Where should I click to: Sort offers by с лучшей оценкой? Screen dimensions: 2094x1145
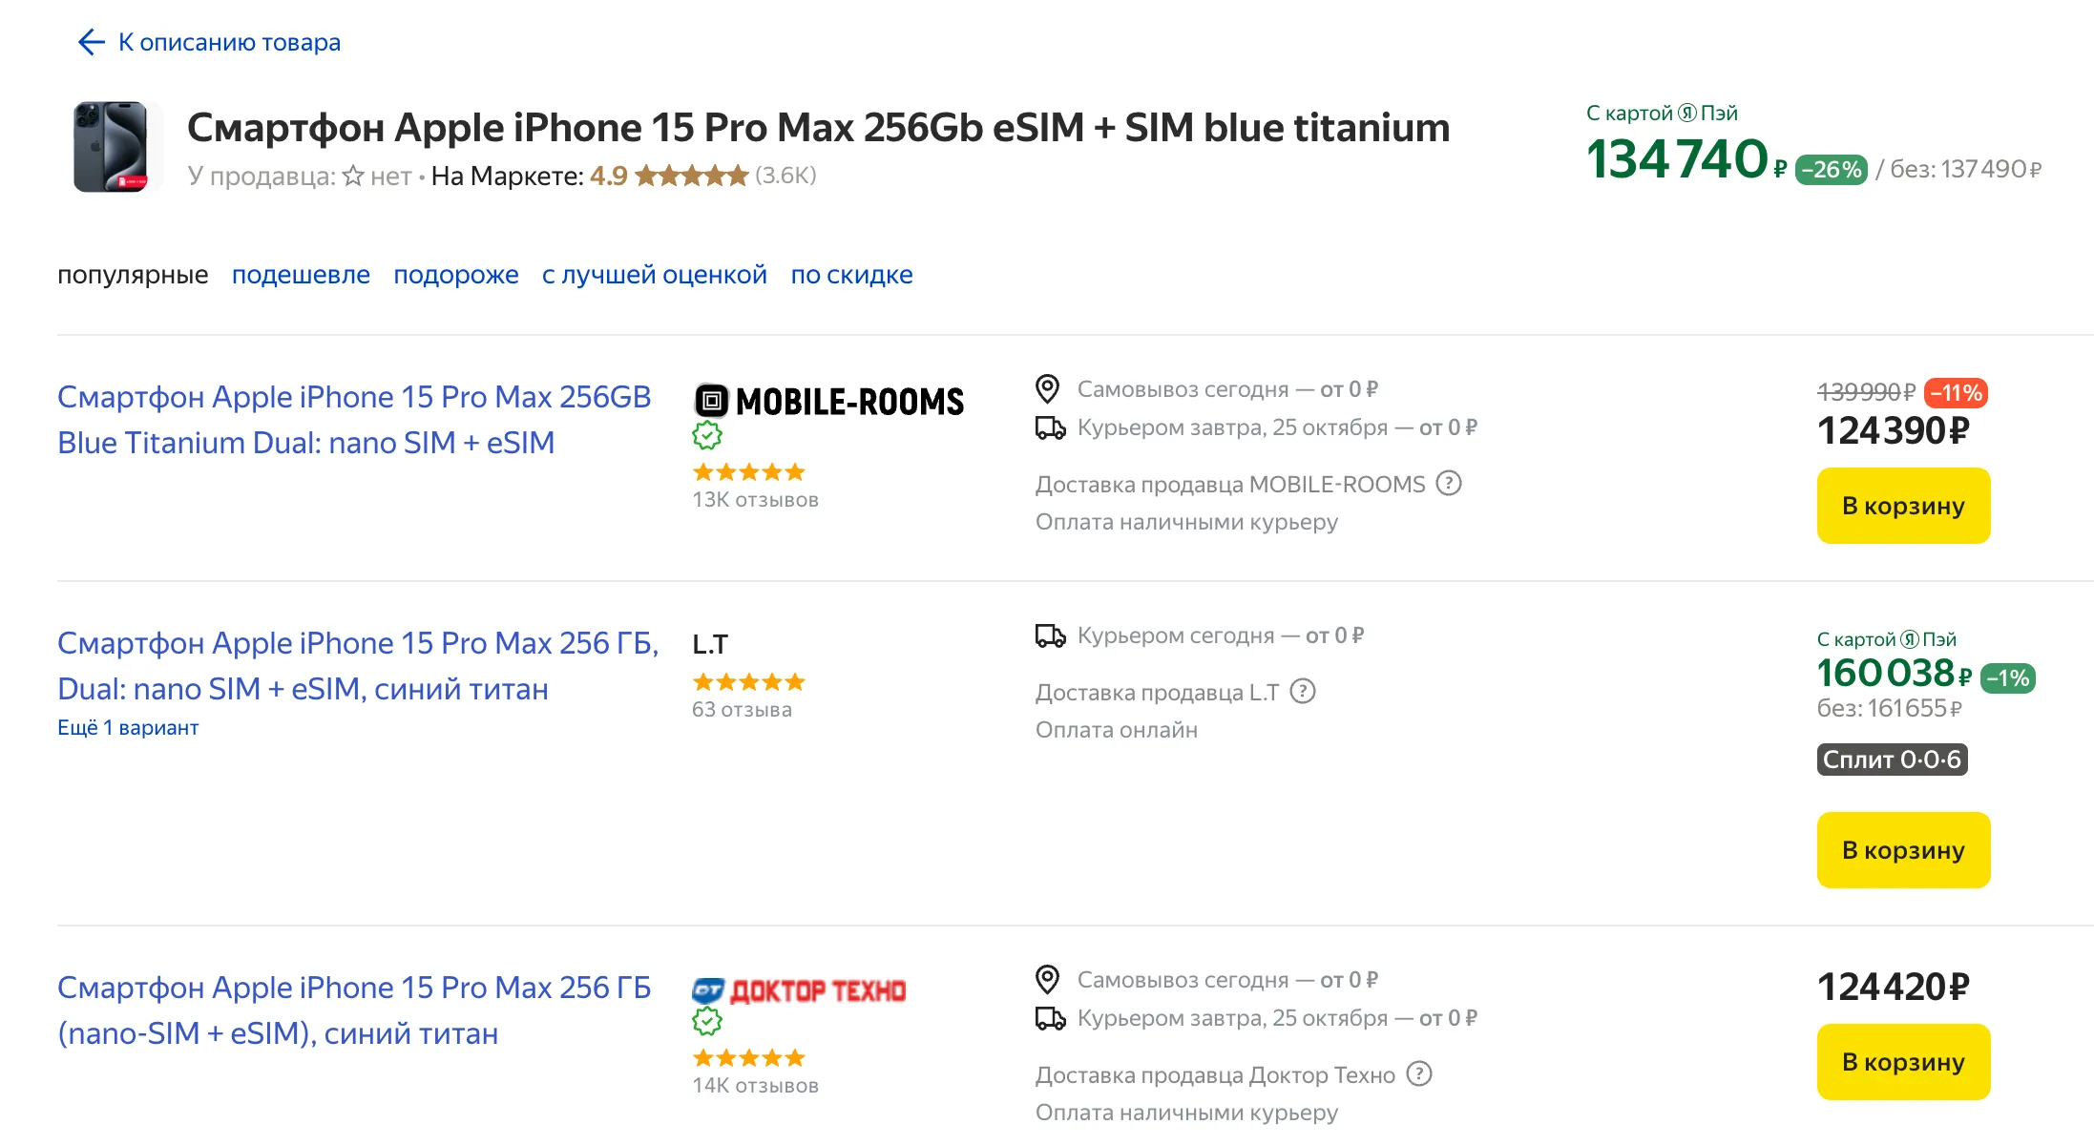coord(655,275)
